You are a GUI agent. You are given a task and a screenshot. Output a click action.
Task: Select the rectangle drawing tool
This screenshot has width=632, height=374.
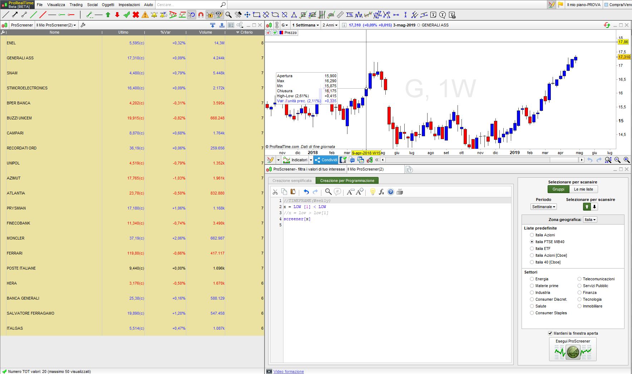tap(257, 15)
